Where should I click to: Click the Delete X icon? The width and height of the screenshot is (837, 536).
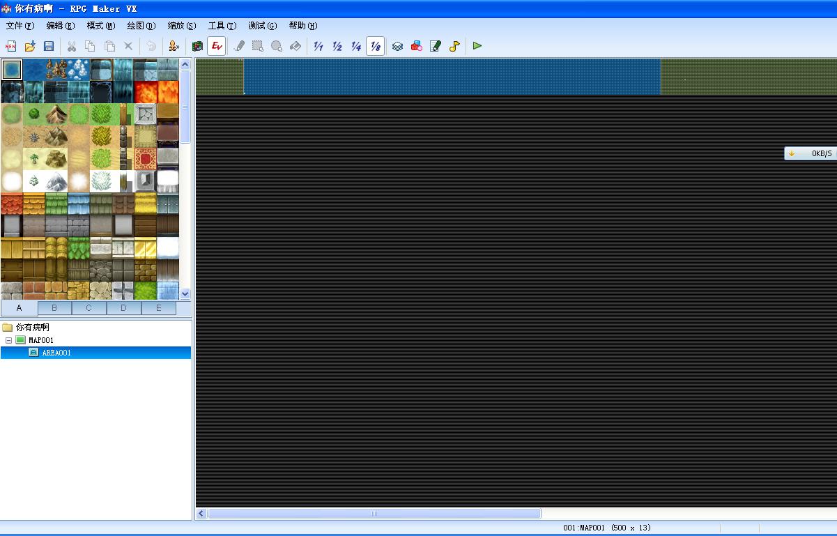click(x=128, y=46)
